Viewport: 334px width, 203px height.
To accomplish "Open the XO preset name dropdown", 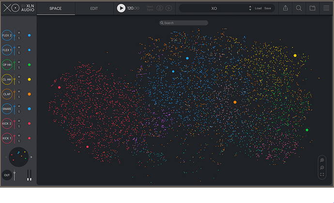I will point(214,8).
